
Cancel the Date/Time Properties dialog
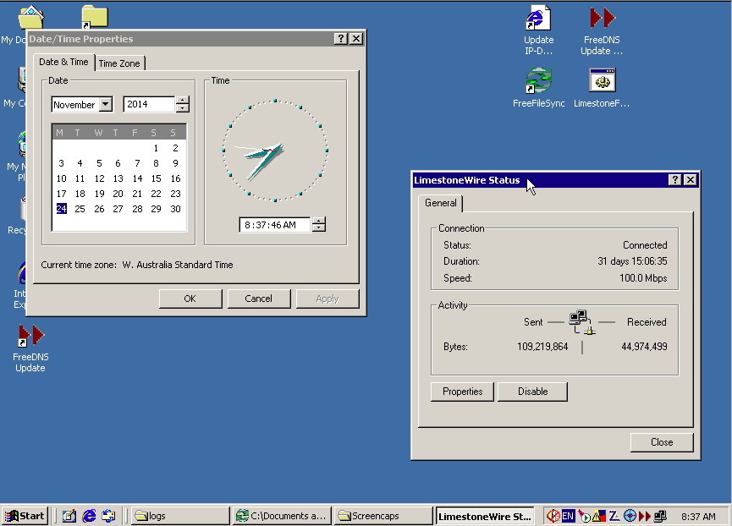259,299
